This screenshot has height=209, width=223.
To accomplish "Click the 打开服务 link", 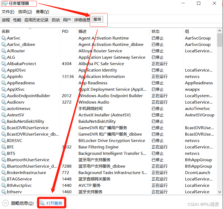I will click(54, 203).
